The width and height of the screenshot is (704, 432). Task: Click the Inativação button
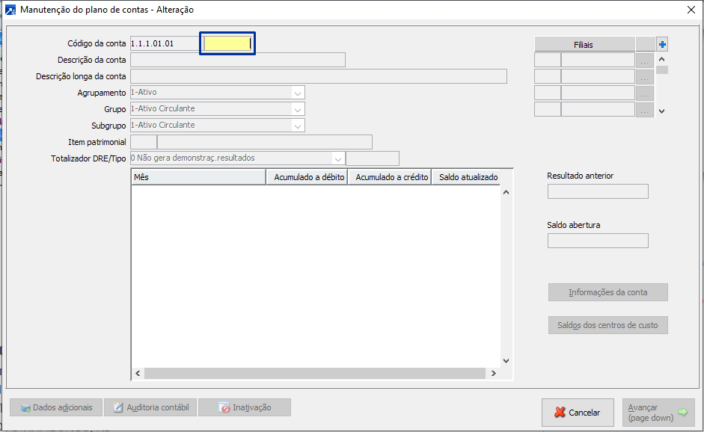[245, 407]
